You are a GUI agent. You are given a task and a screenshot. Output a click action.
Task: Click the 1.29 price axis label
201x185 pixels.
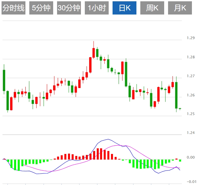click(191, 38)
